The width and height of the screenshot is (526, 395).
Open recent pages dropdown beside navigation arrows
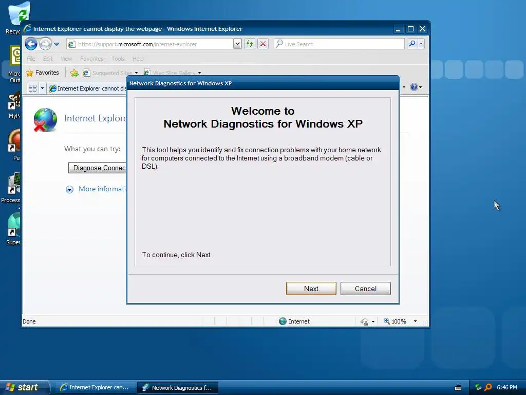click(x=57, y=44)
